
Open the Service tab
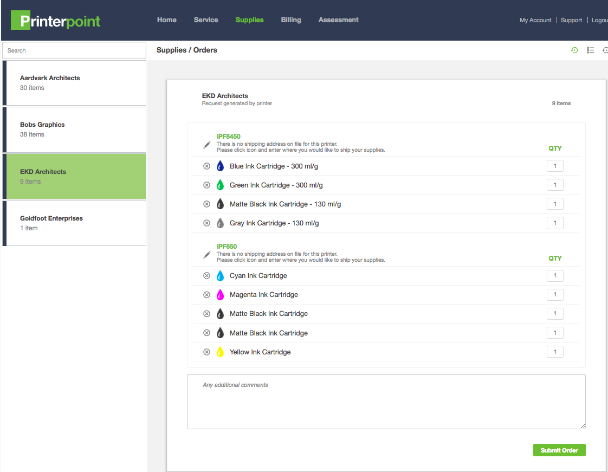[206, 20]
